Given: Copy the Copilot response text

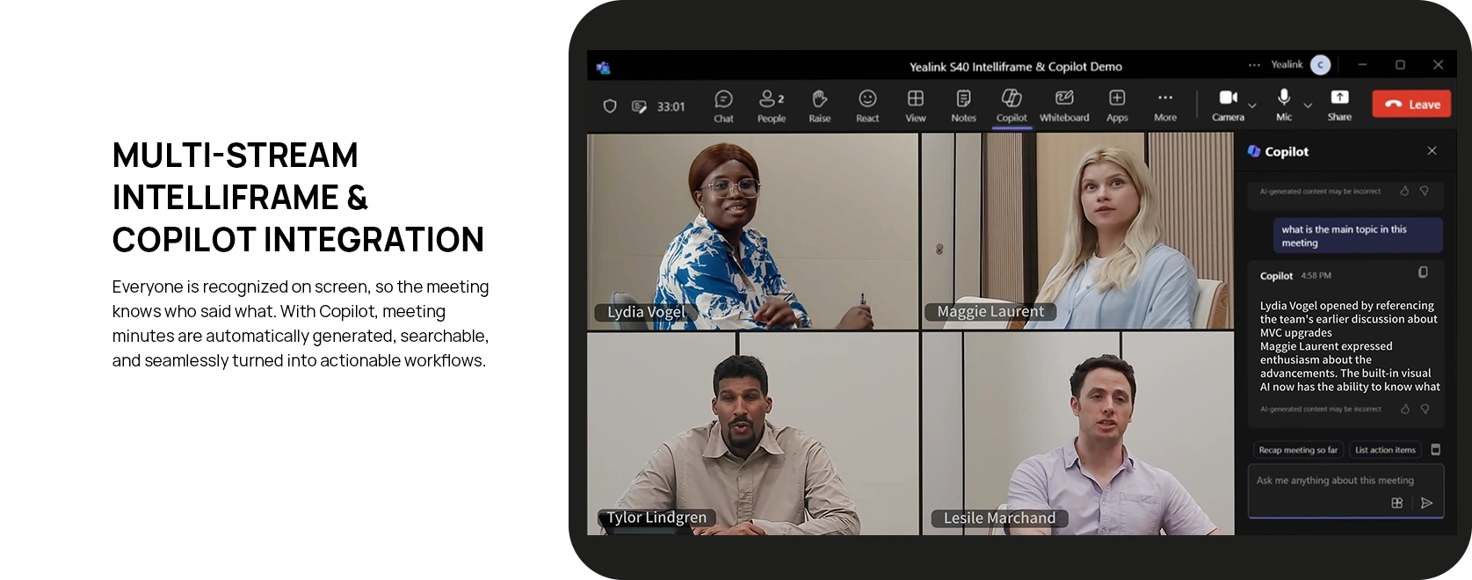Looking at the screenshot, I should point(1423,272).
